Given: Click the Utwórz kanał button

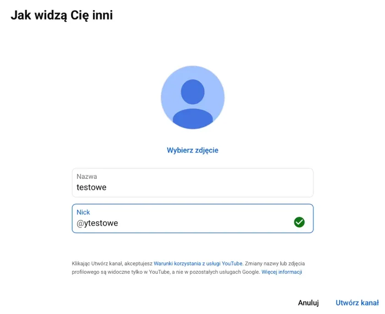Looking at the screenshot, I should 357,303.
